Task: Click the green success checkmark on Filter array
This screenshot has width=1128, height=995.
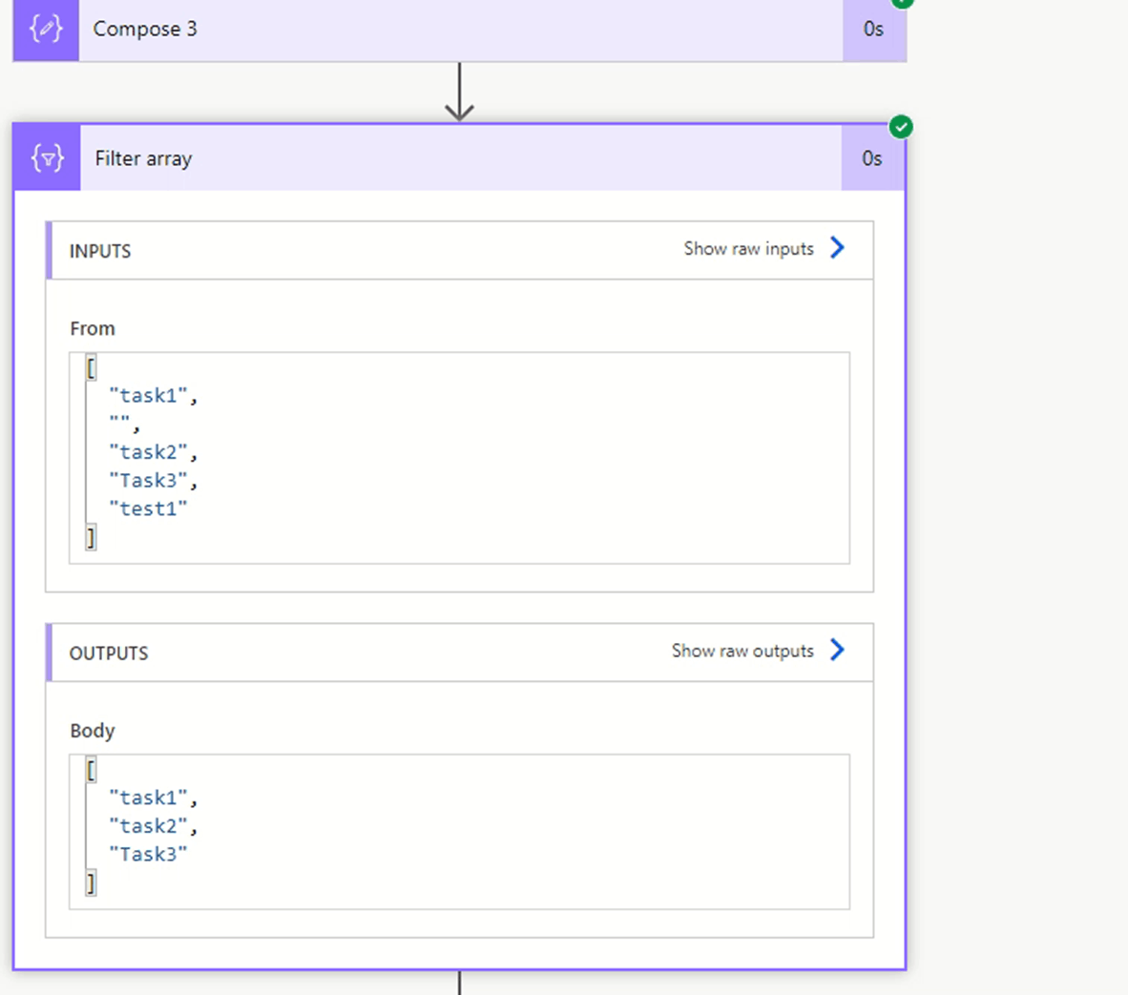Action: 901,126
